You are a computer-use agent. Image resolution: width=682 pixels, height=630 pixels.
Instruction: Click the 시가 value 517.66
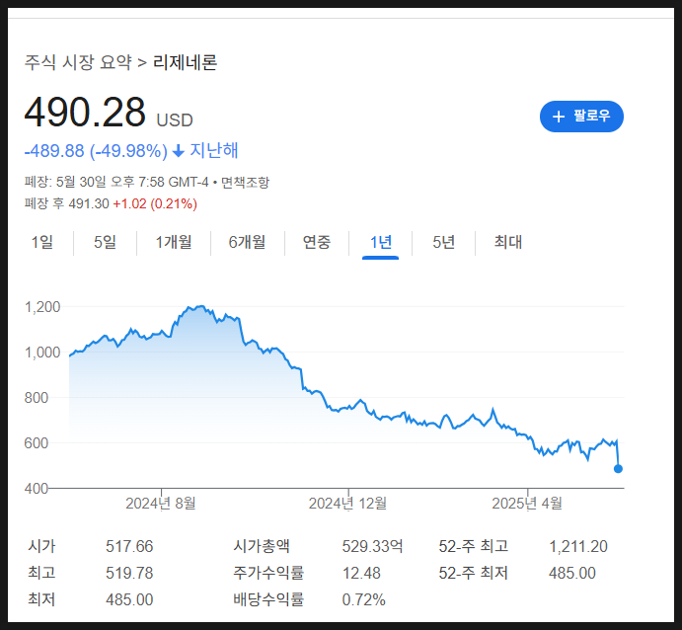click(x=129, y=546)
